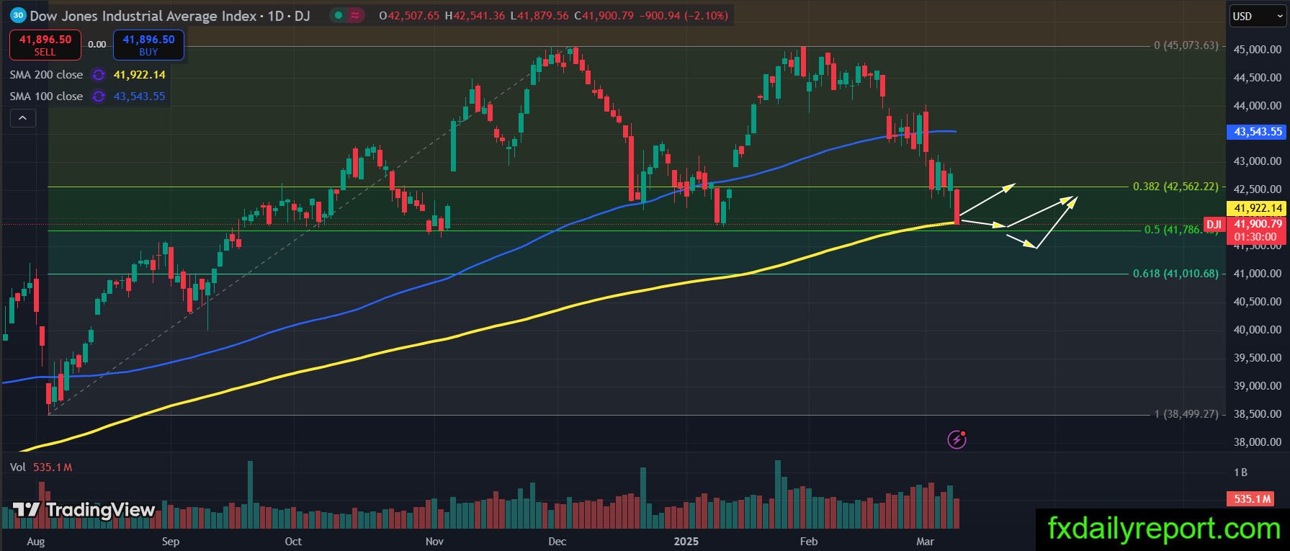Image resolution: width=1290 pixels, height=551 pixels.
Task: Click the blue 43,543.55 value in the legend
Action: pyautogui.click(x=140, y=97)
